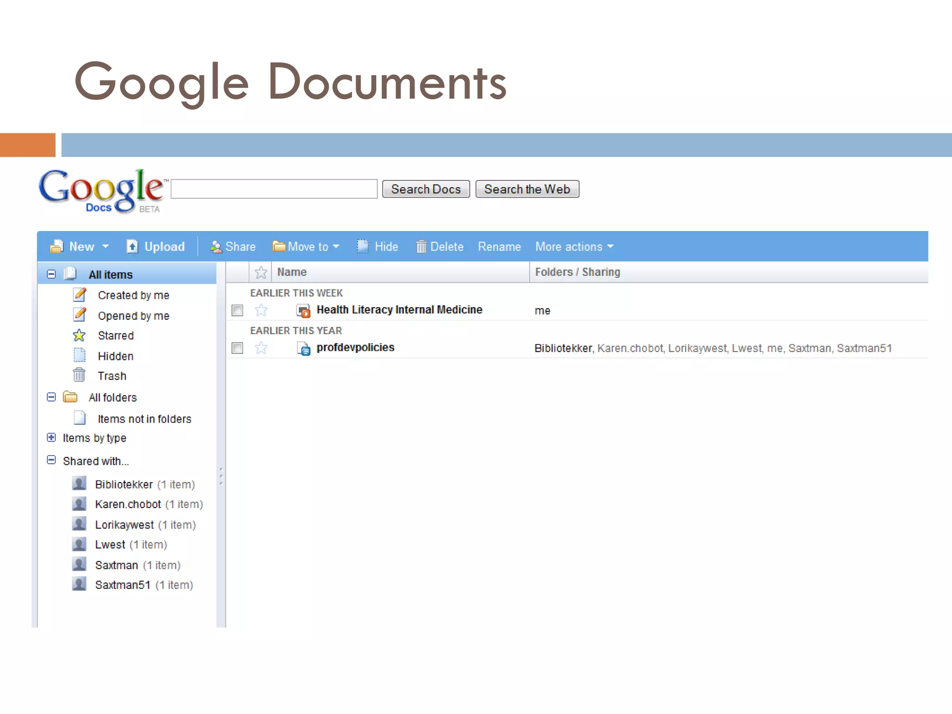952x714 pixels.
Task: Click the Lwest person avatar icon
Action: click(79, 544)
